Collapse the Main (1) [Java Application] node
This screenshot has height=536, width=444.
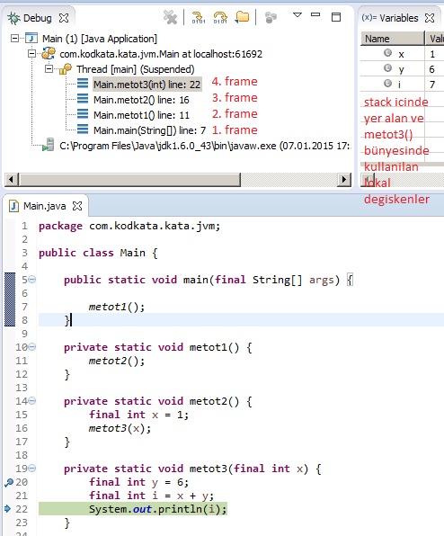coord(14,38)
